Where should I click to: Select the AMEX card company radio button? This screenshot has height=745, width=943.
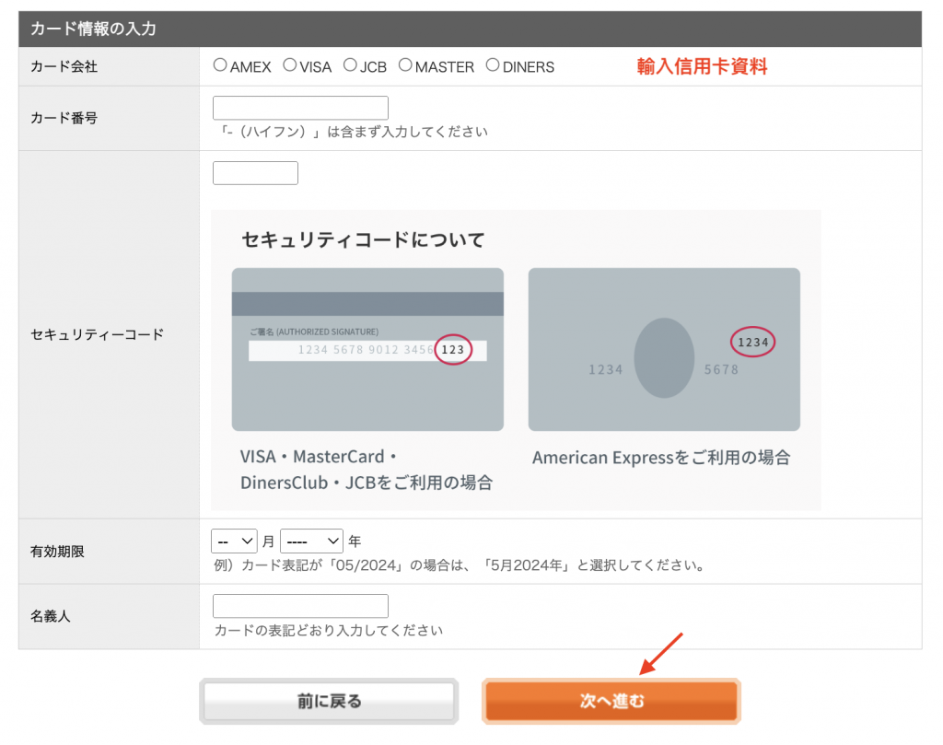point(220,65)
